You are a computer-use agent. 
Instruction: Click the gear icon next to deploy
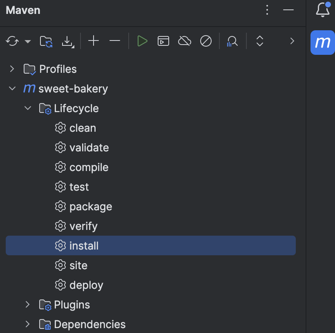[60, 285]
